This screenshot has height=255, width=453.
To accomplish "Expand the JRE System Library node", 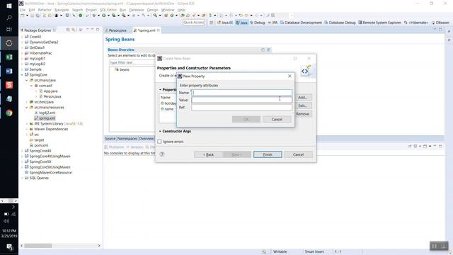I will coord(27,124).
